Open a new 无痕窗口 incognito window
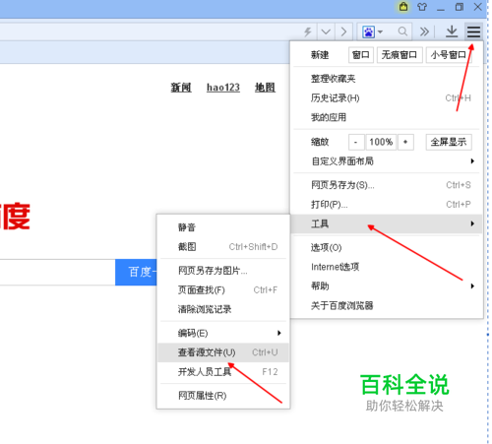Viewport: 492px width, 444px height. (x=400, y=55)
